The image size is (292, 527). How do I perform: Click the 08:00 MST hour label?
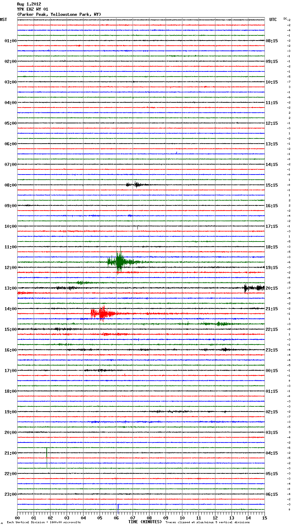(10, 185)
